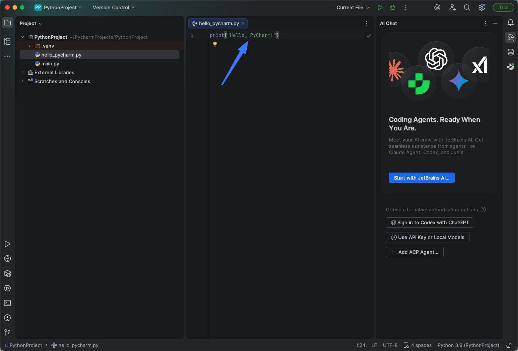Screen dimensions: 518x351
Task: Open AI Chat panel options menu
Action: (x=485, y=23)
